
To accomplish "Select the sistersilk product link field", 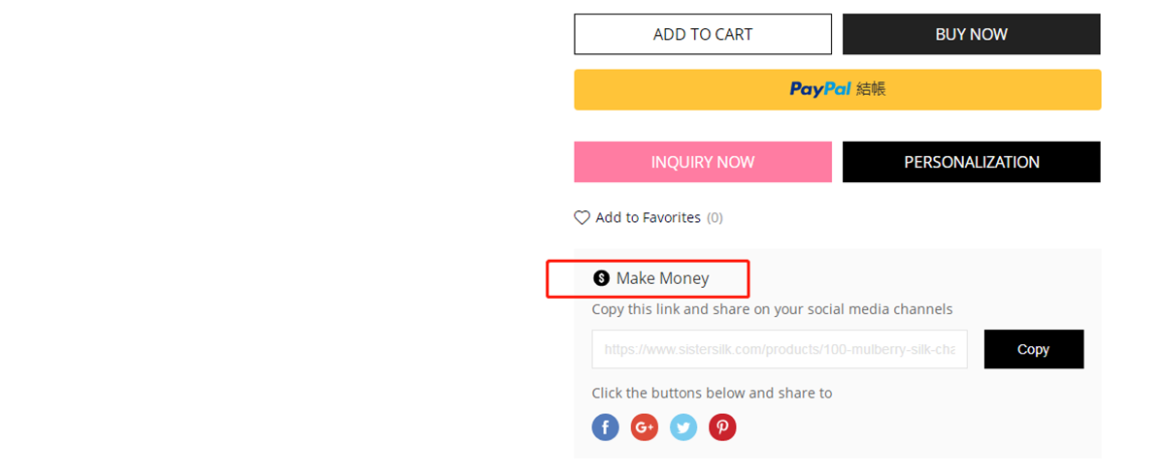I will (780, 349).
